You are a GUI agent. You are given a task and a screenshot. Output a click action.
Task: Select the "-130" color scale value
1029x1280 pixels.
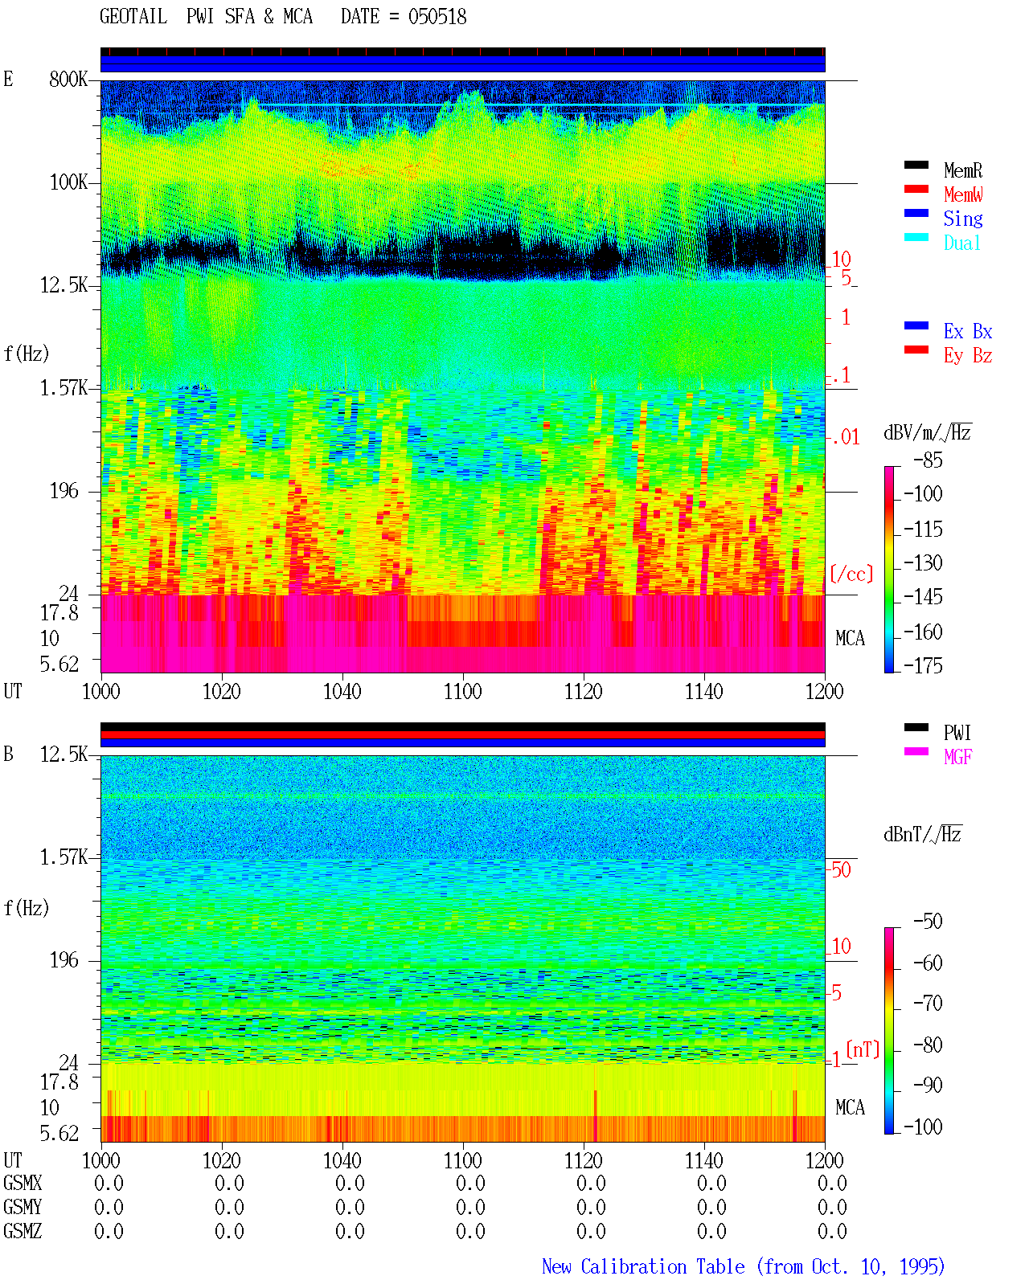pos(924,562)
